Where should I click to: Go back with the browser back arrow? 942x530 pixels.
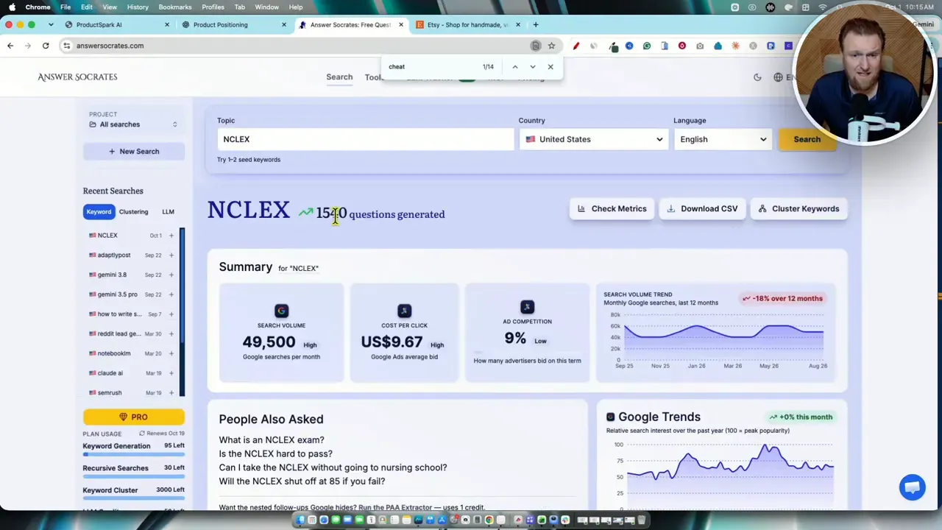click(x=10, y=46)
